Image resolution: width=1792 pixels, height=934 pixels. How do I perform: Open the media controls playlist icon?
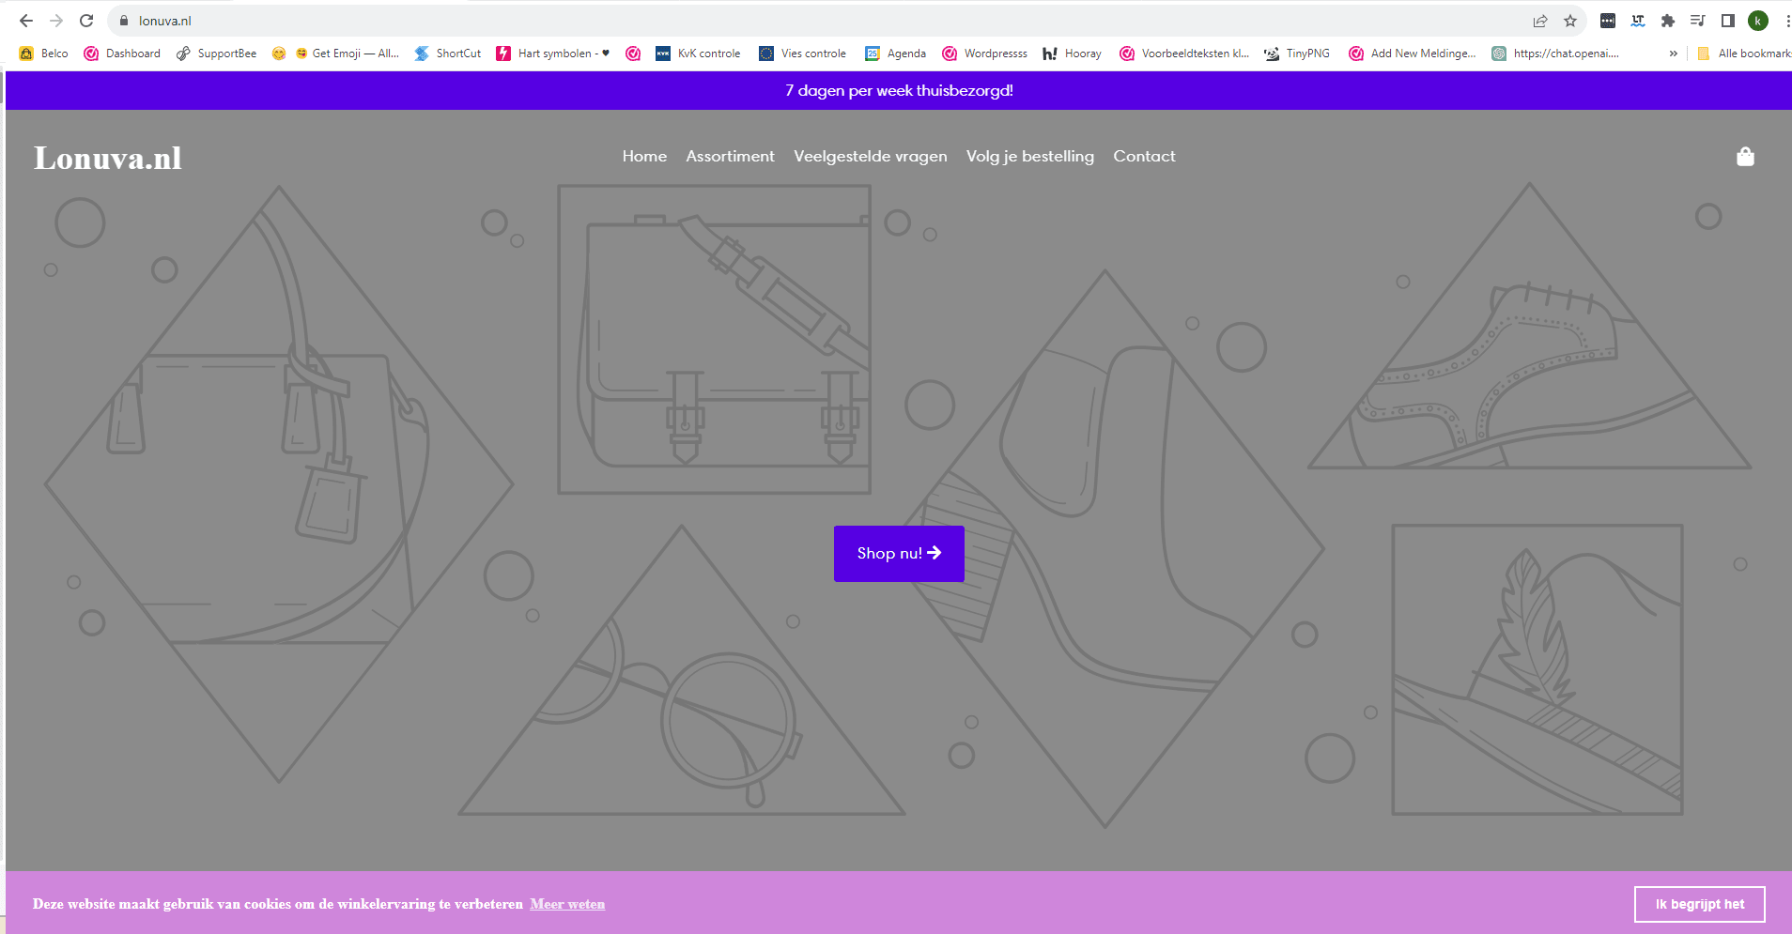coord(1697,21)
